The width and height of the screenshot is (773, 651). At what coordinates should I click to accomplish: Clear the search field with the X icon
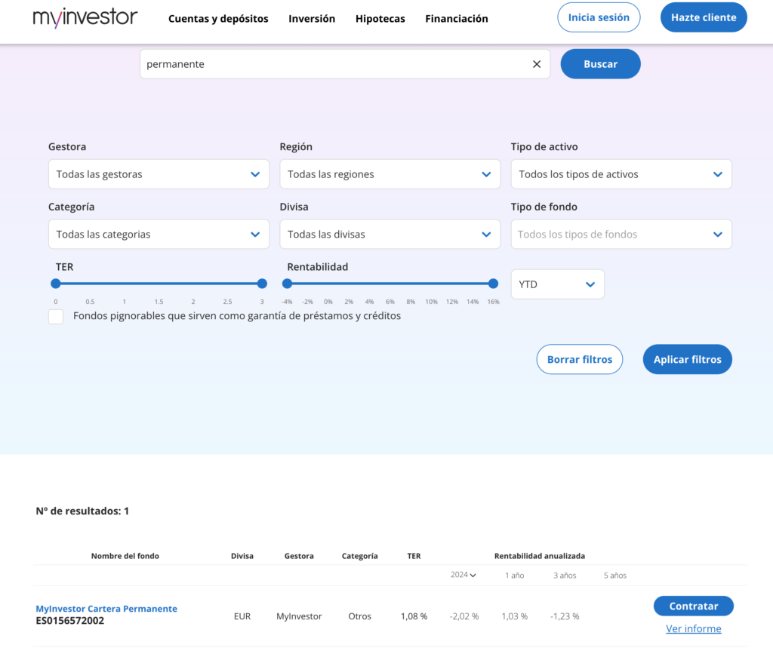pyautogui.click(x=537, y=64)
